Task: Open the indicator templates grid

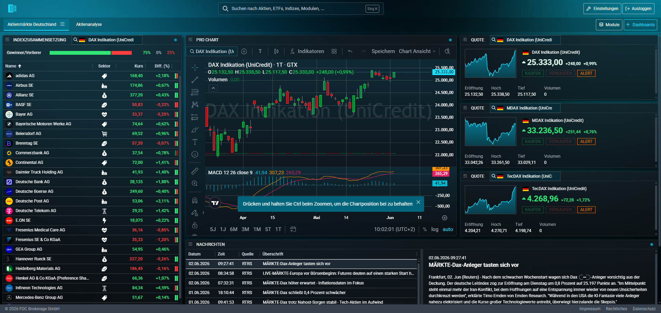Action: (334, 51)
